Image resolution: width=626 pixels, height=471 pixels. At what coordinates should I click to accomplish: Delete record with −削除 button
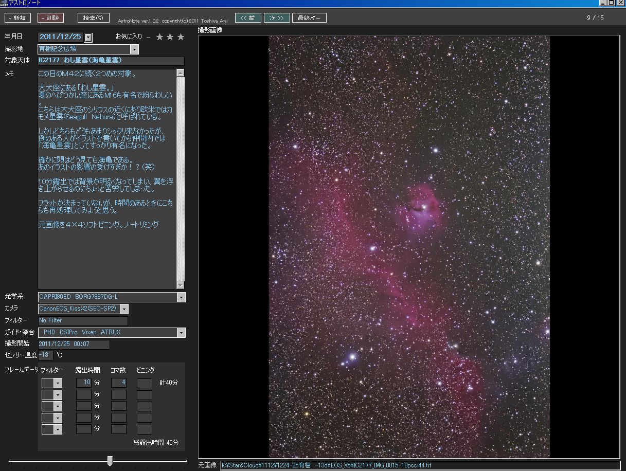tap(50, 18)
